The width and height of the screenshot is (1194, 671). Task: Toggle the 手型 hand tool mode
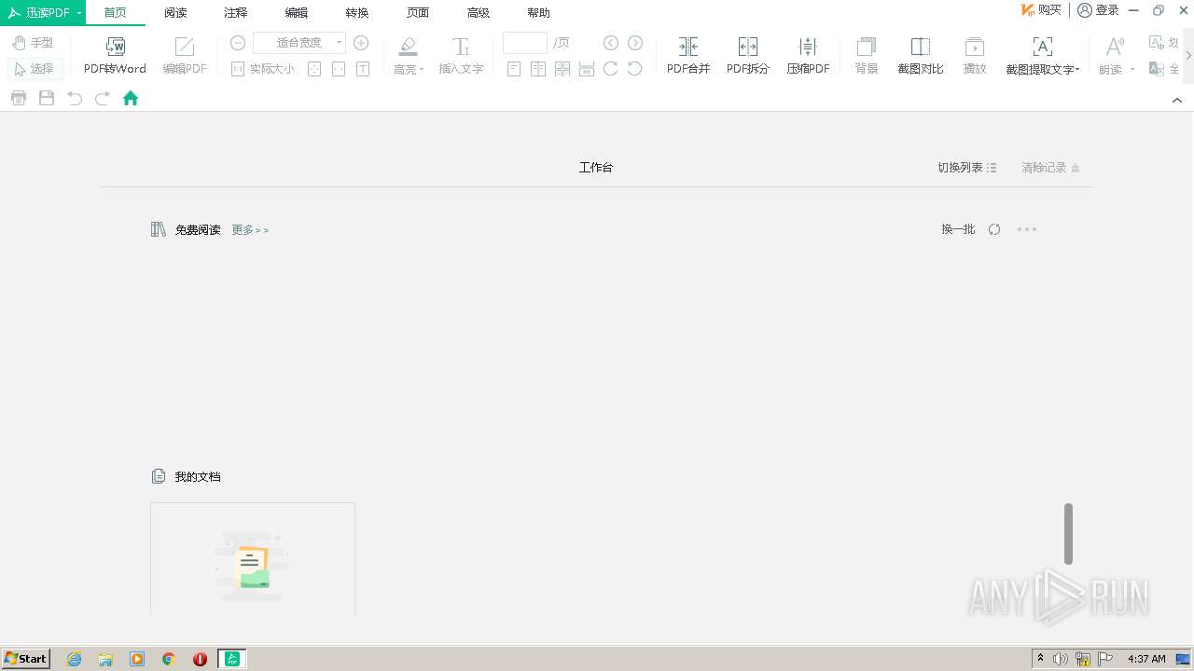[34, 43]
